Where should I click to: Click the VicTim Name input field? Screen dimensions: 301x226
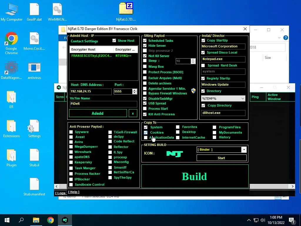pyautogui.click(x=103, y=104)
